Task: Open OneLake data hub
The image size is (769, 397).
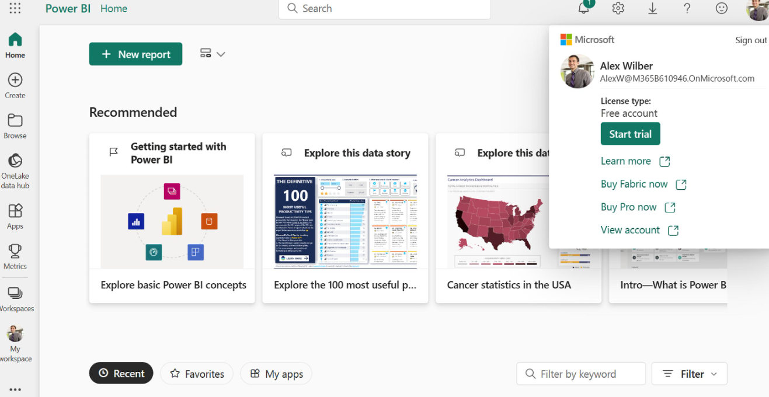Action: tap(15, 171)
